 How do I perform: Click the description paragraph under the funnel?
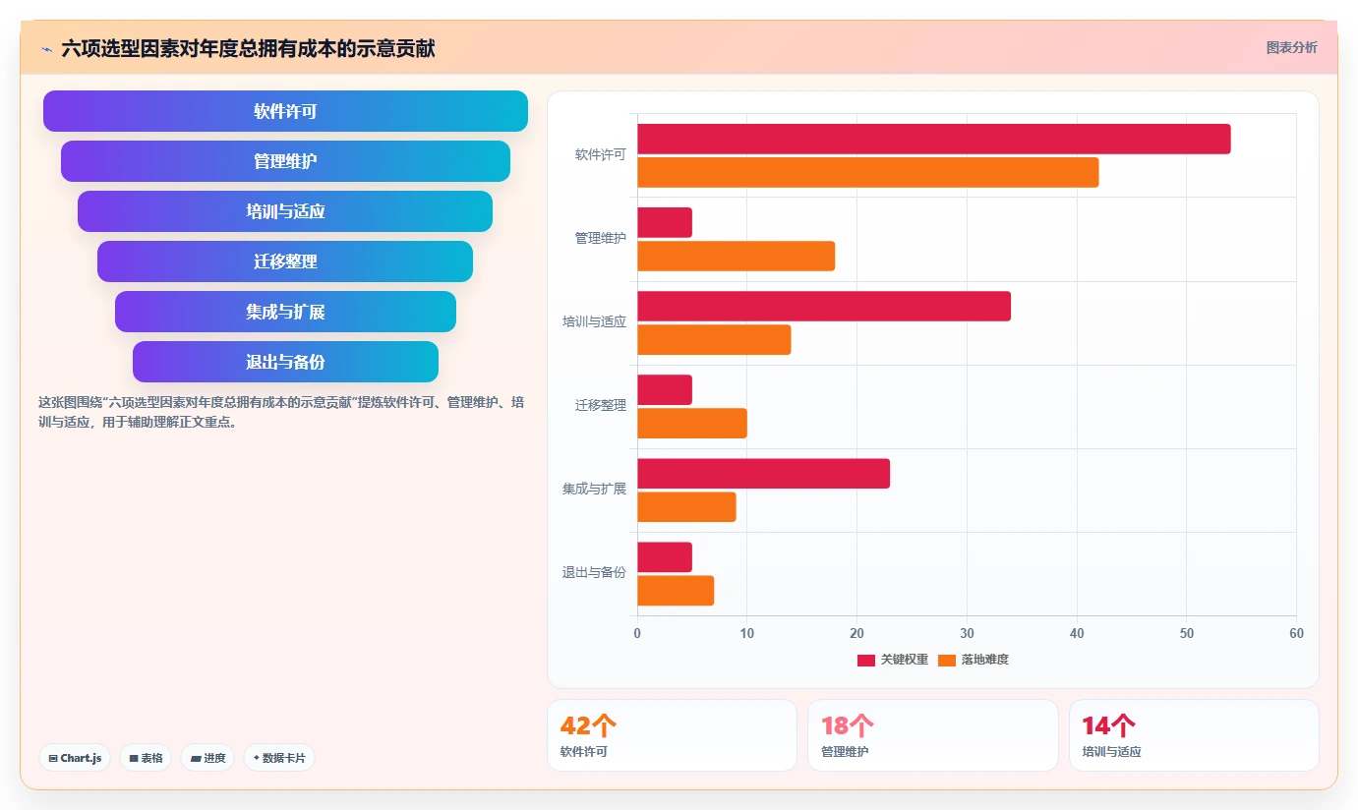tap(281, 413)
